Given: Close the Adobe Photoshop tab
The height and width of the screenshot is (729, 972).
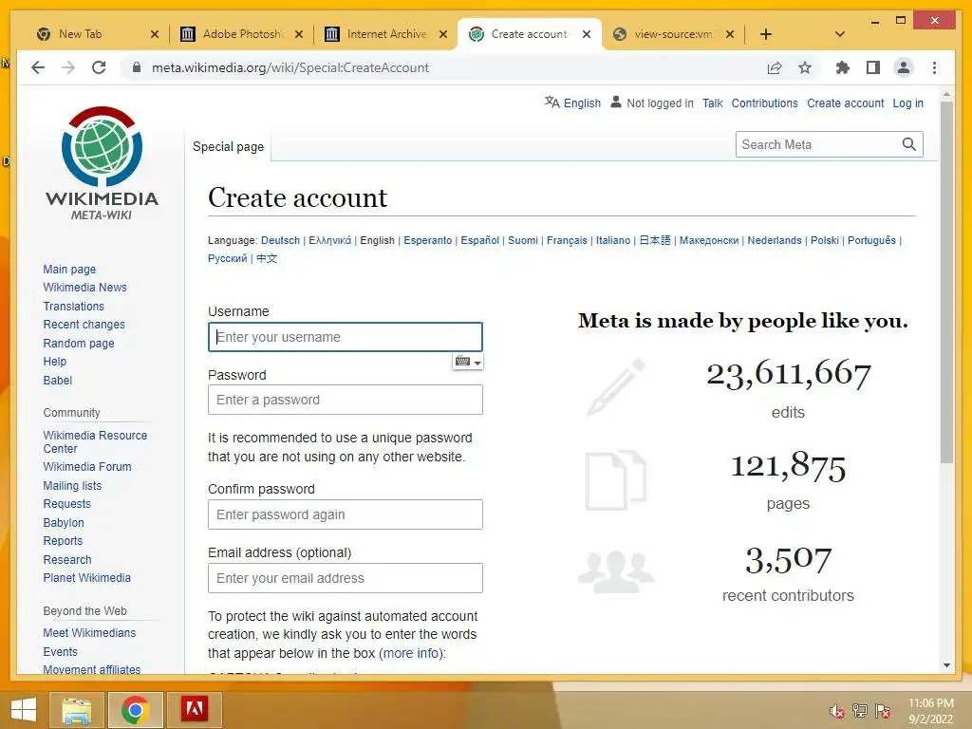Looking at the screenshot, I should [x=299, y=34].
